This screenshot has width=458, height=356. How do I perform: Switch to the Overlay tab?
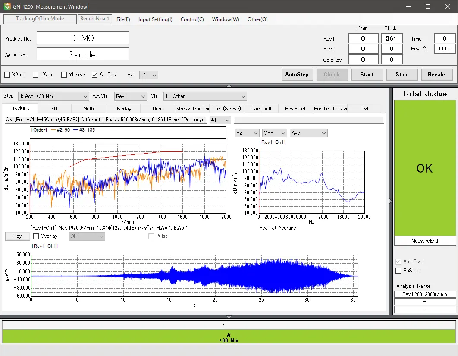coord(123,108)
